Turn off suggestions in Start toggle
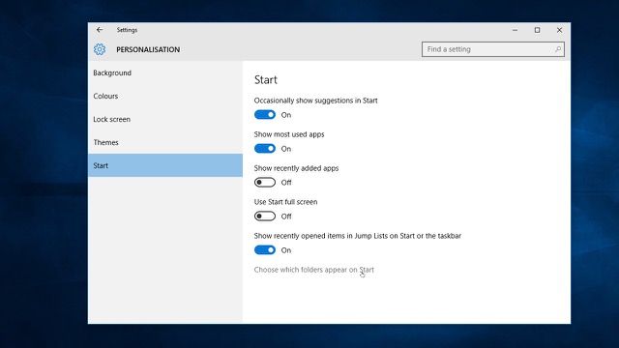619x348 pixels. [265, 115]
